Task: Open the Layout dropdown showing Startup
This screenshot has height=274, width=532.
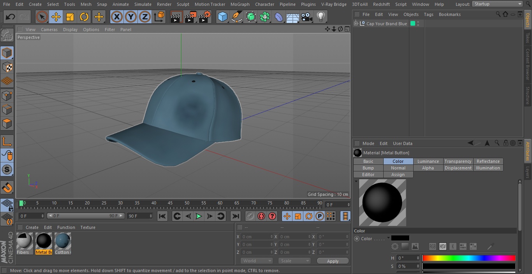Action: click(x=497, y=4)
